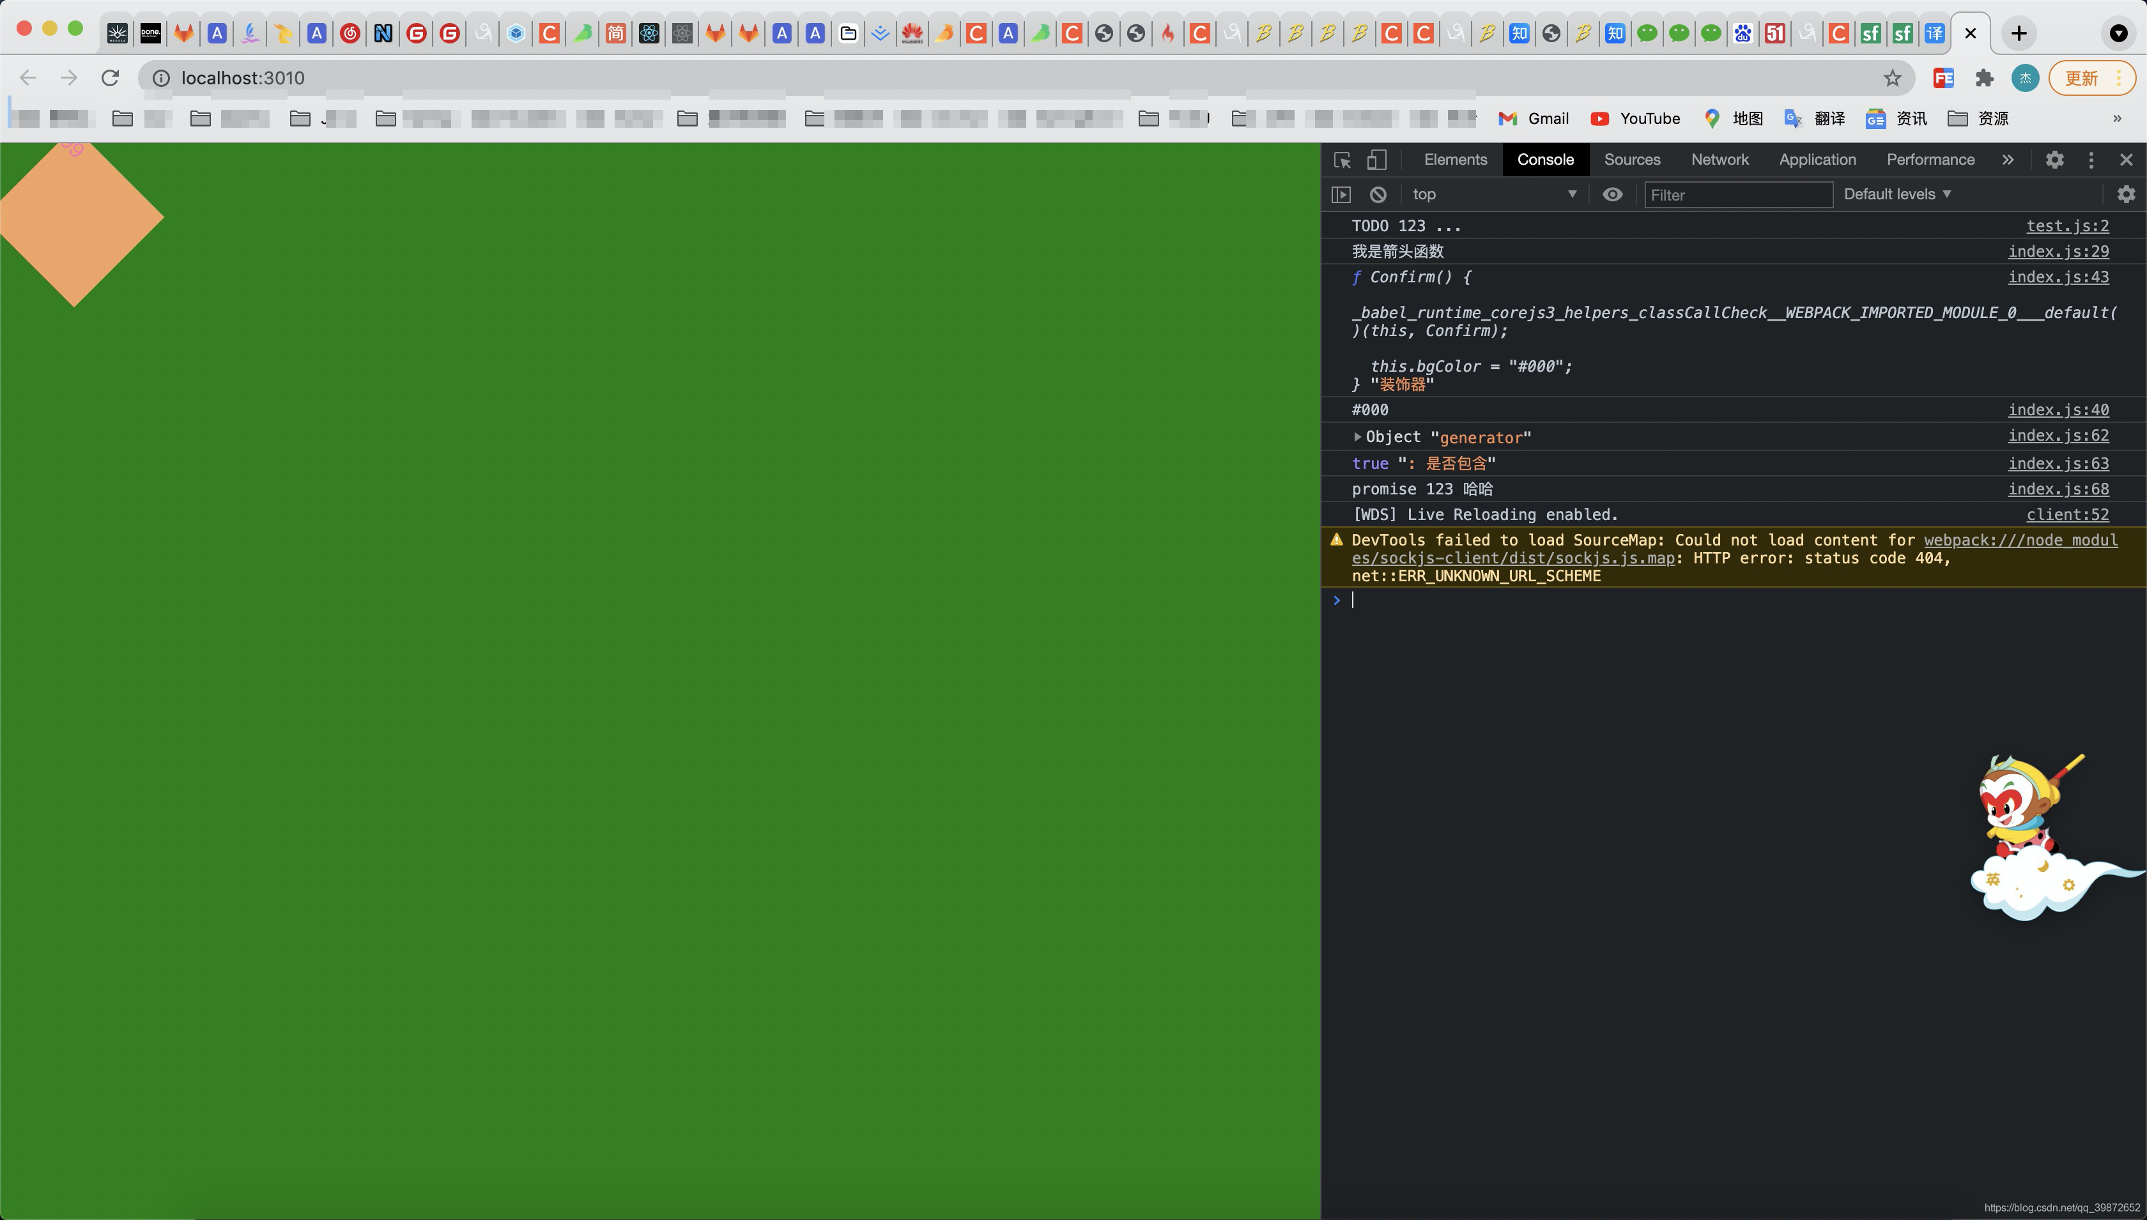This screenshot has height=1220, width=2147.
Task: Open the Gmail bookmark
Action: coord(1534,118)
